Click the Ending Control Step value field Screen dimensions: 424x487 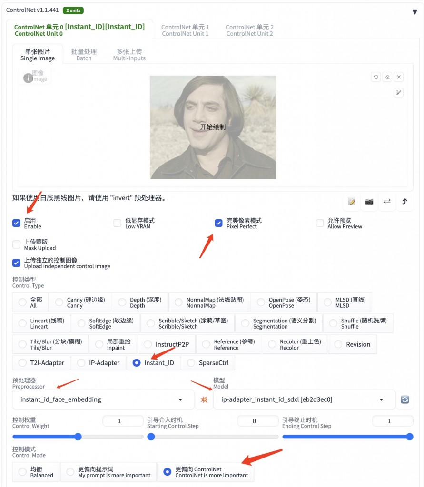[393, 421]
